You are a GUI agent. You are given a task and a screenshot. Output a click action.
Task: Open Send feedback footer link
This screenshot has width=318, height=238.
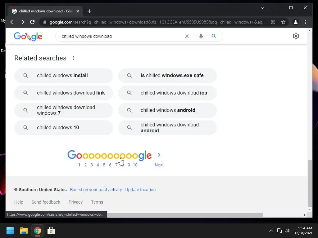tap(46, 202)
